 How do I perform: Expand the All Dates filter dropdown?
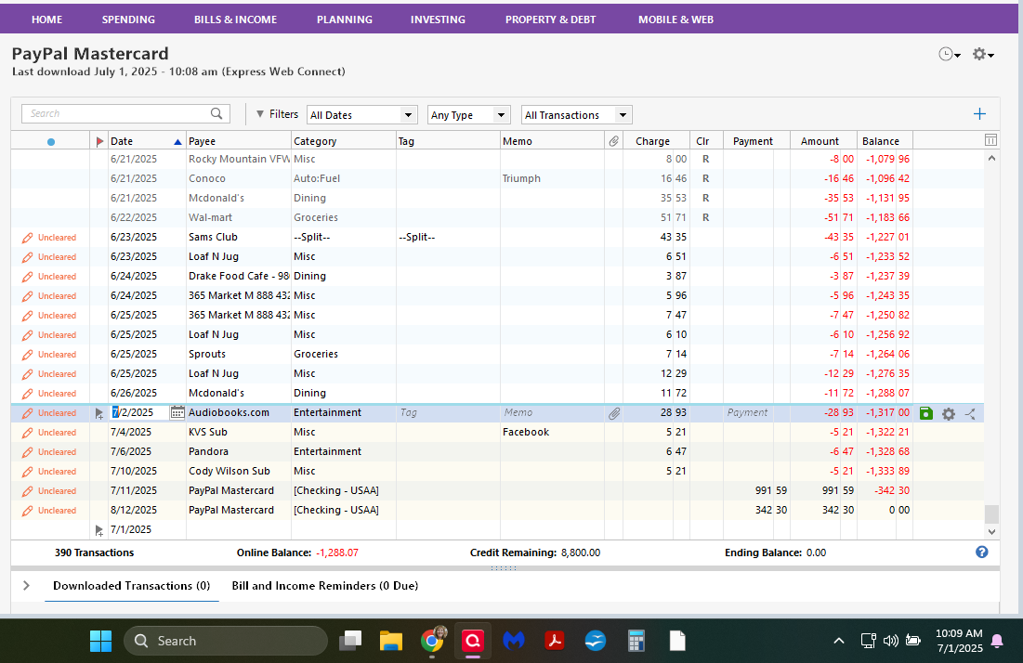coord(408,115)
